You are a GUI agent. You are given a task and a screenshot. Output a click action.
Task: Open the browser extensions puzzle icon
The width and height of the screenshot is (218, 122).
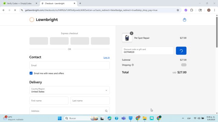191,10
